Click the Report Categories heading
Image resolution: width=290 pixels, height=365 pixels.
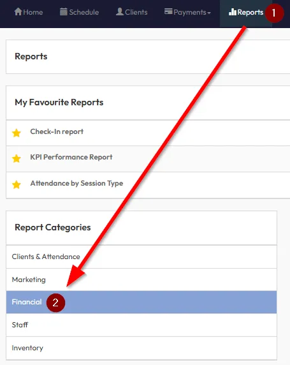[x=53, y=227]
